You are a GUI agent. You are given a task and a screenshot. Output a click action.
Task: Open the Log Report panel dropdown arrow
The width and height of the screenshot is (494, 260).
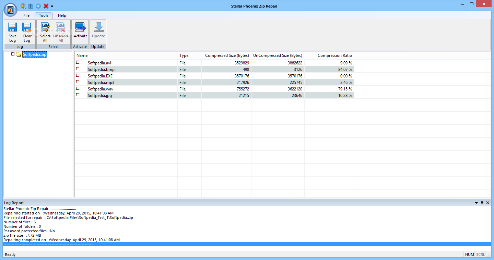[x=476, y=203]
